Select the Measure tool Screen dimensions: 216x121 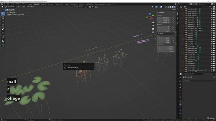pyautogui.click(x=3, y=41)
